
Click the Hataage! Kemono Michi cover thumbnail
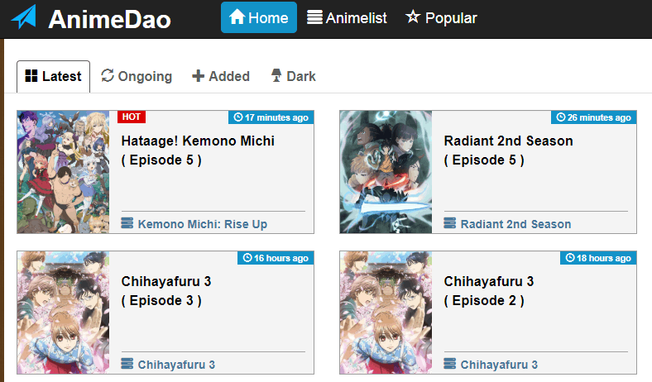(x=63, y=172)
